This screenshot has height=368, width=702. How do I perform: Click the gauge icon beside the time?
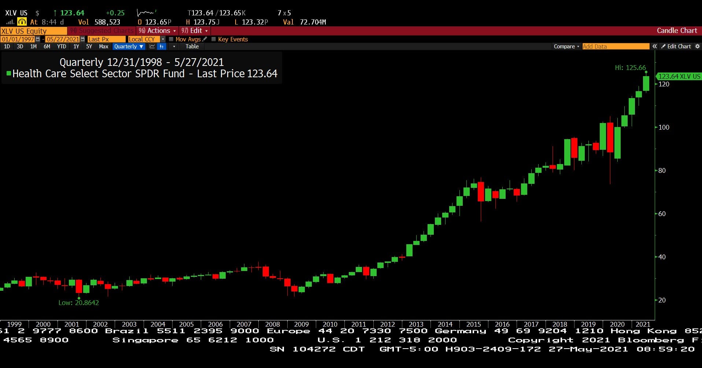coord(22,22)
